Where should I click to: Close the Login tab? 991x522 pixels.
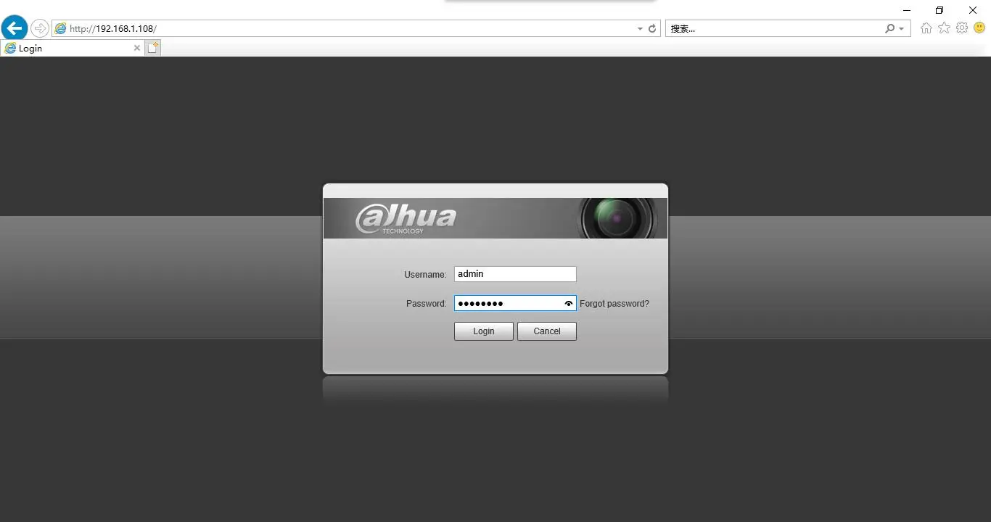coord(137,48)
